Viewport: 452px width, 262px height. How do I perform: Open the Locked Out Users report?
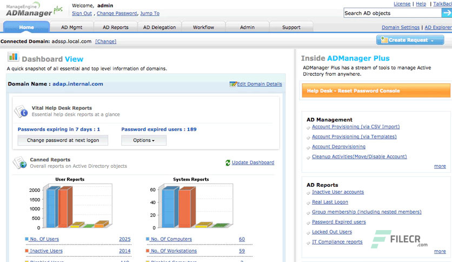(x=332, y=232)
